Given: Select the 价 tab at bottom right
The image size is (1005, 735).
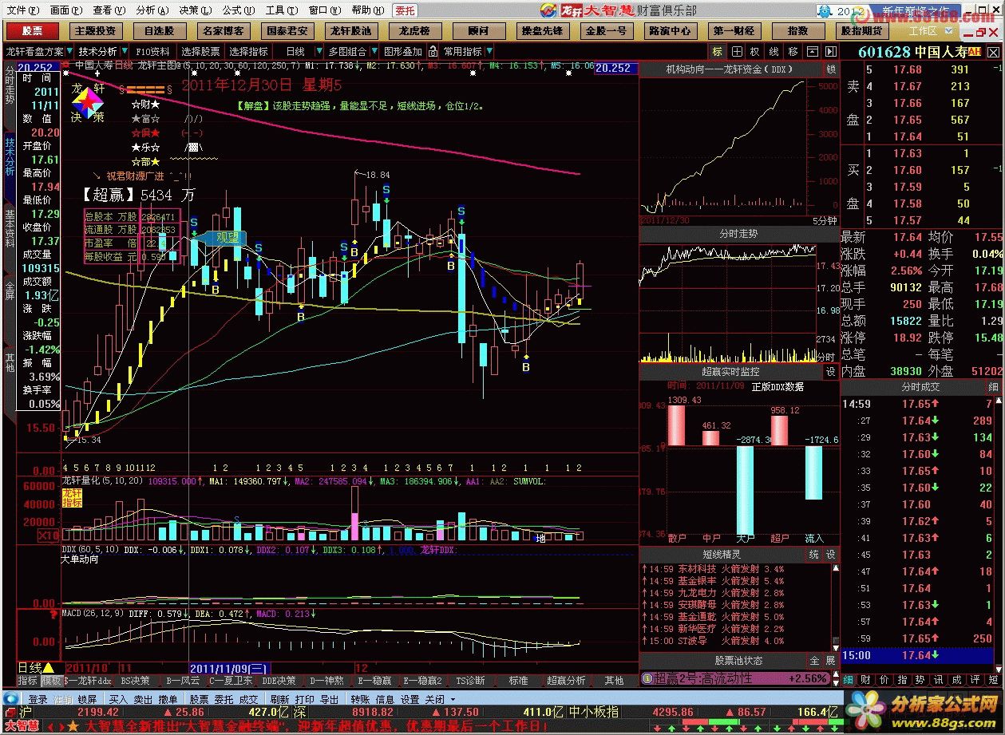Looking at the screenshot, I should (x=884, y=680).
